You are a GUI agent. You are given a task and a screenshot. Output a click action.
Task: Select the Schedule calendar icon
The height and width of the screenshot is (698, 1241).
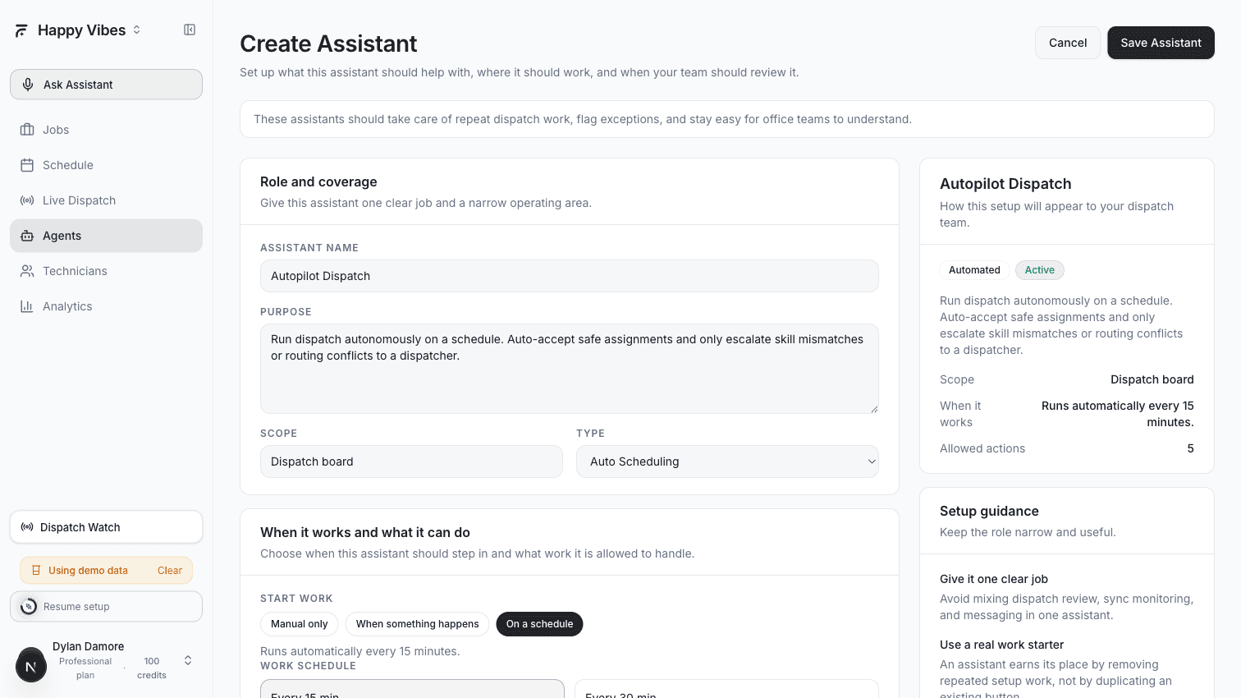pos(29,164)
